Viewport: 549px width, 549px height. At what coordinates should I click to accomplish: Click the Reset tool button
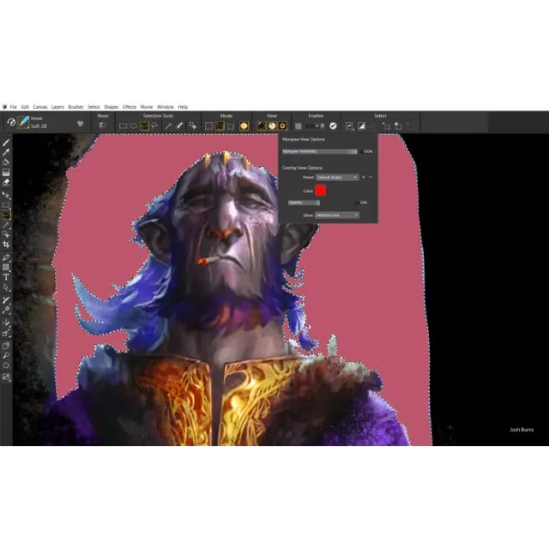click(103, 125)
